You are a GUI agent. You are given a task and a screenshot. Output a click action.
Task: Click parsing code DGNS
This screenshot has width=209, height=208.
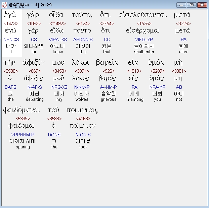54,135
